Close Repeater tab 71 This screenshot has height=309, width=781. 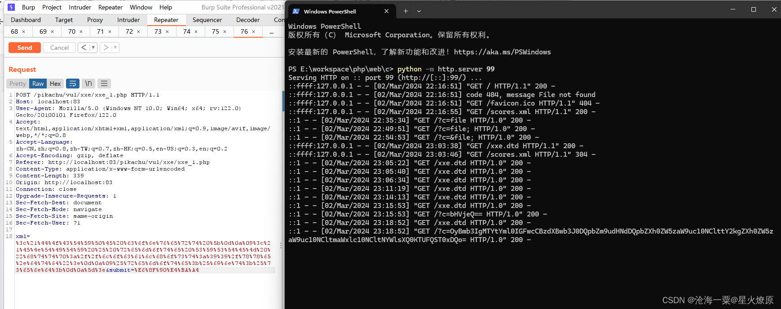(110, 32)
